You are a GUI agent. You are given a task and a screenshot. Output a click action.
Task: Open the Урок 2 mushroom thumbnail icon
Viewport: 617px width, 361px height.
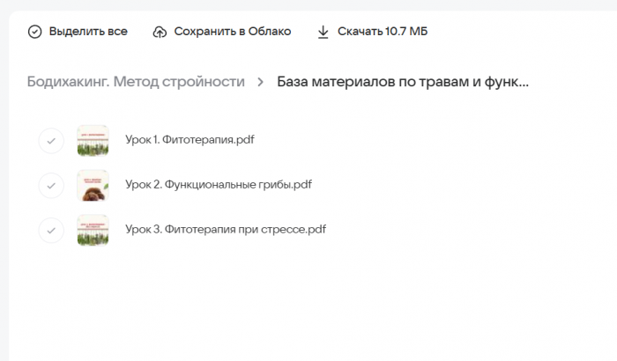click(93, 185)
